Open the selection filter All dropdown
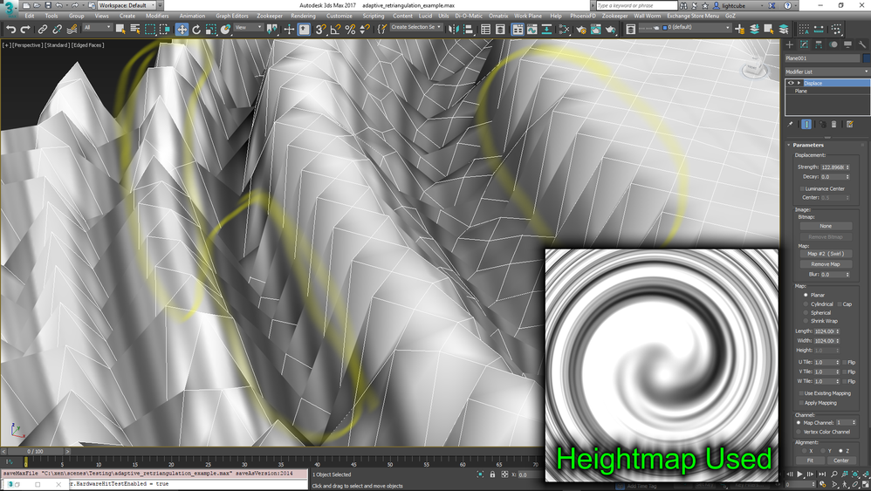The image size is (871, 491). click(x=98, y=27)
